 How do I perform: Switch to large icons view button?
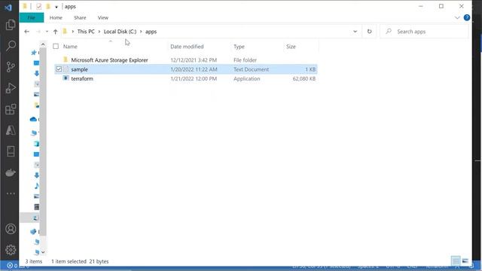(465, 261)
